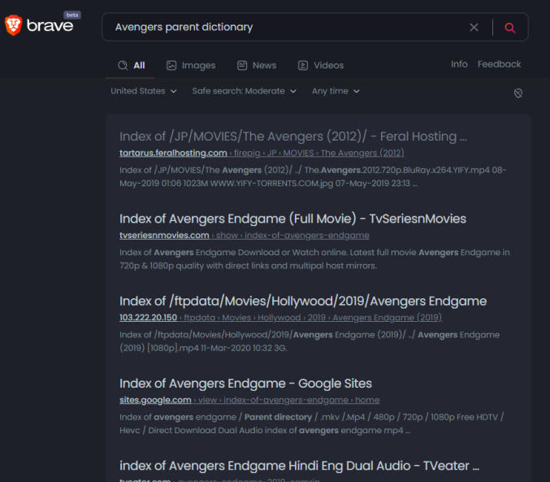Expand the United States region dropdown
The height and width of the screenshot is (482, 550).
pyautogui.click(x=144, y=91)
